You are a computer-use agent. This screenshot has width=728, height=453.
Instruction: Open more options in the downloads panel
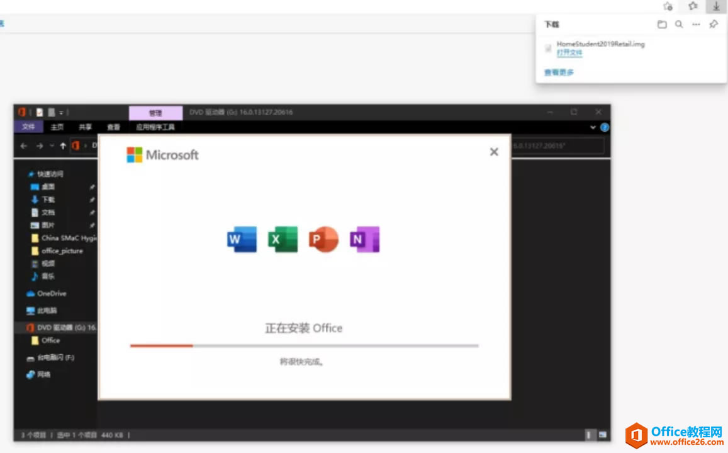pos(696,24)
